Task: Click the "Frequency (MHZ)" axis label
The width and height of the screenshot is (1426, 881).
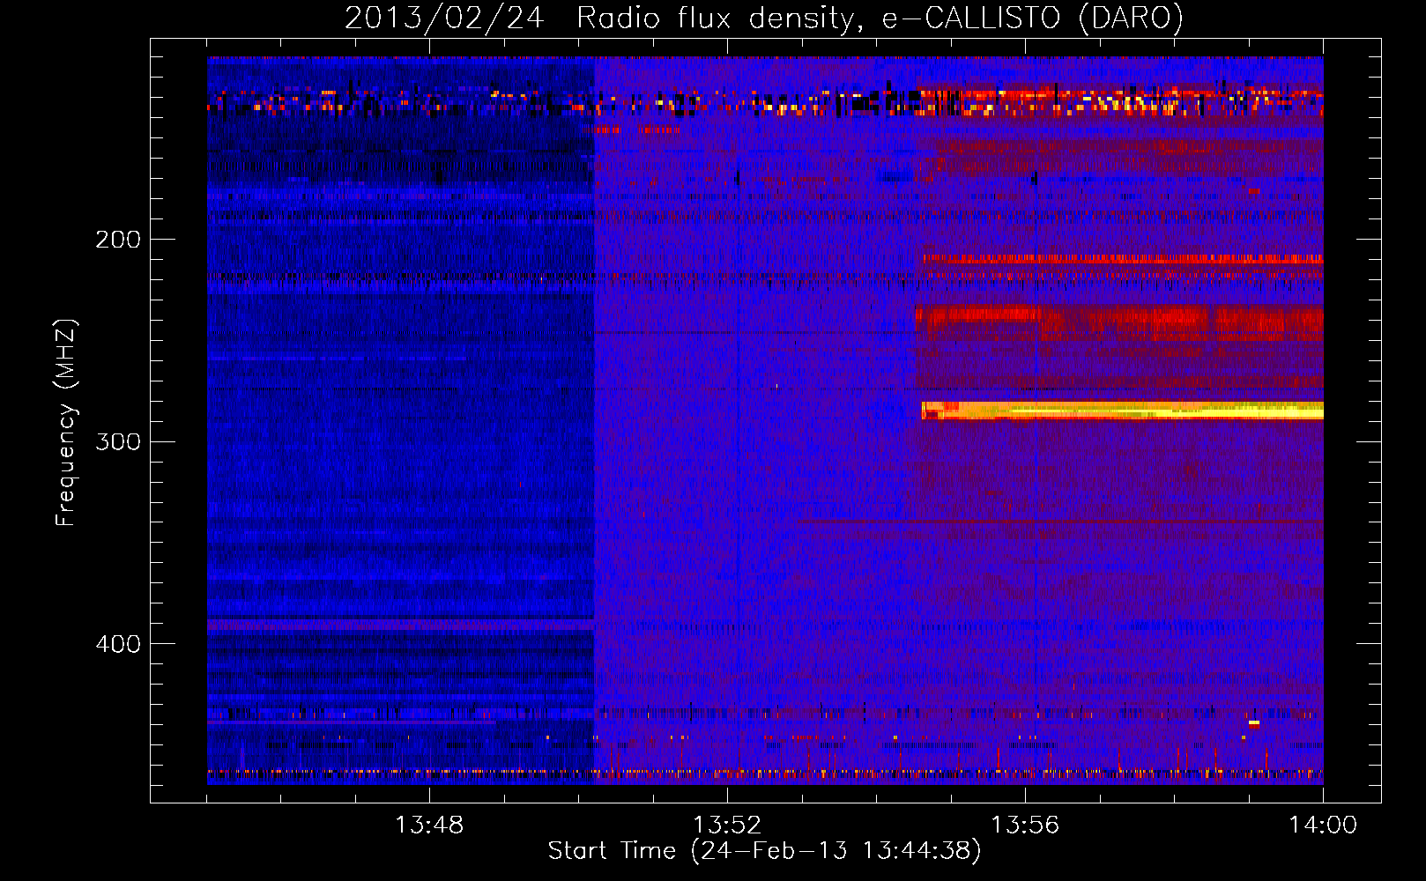Action: pos(66,422)
